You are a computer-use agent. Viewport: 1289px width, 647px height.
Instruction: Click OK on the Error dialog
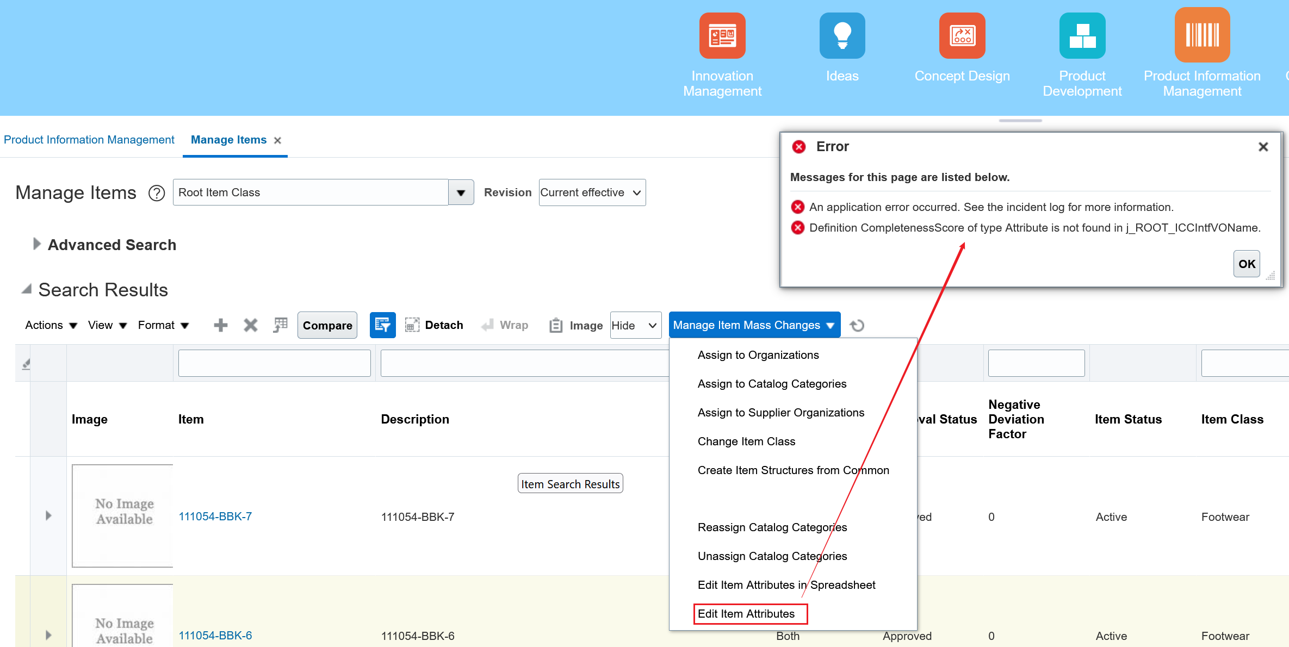click(1246, 263)
